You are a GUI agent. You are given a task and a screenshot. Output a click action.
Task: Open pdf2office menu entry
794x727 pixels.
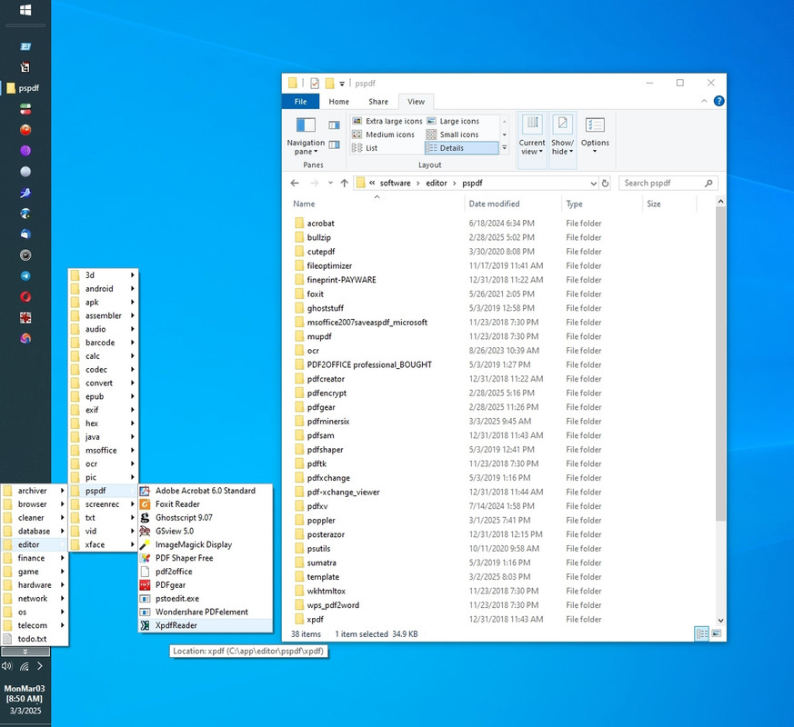(205, 572)
